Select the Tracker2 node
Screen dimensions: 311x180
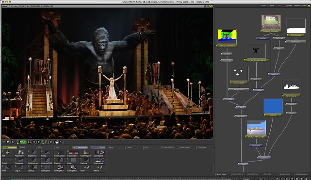(x=262, y=38)
